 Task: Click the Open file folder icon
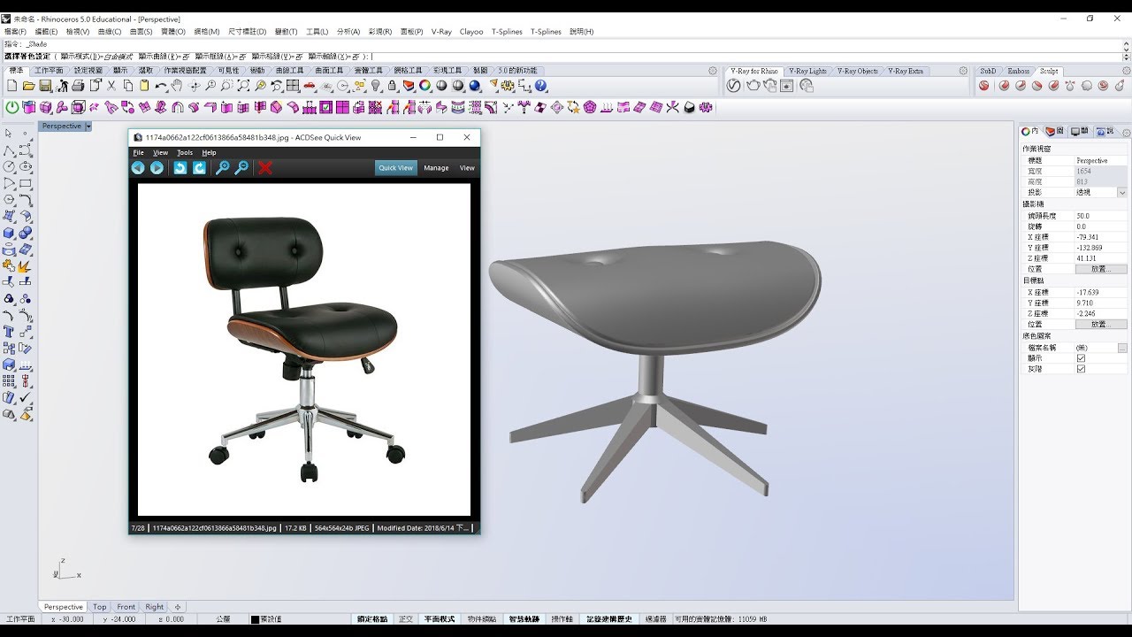[28, 86]
